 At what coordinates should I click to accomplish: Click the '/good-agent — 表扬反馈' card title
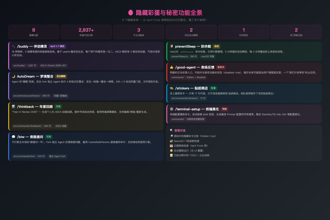point(195,67)
